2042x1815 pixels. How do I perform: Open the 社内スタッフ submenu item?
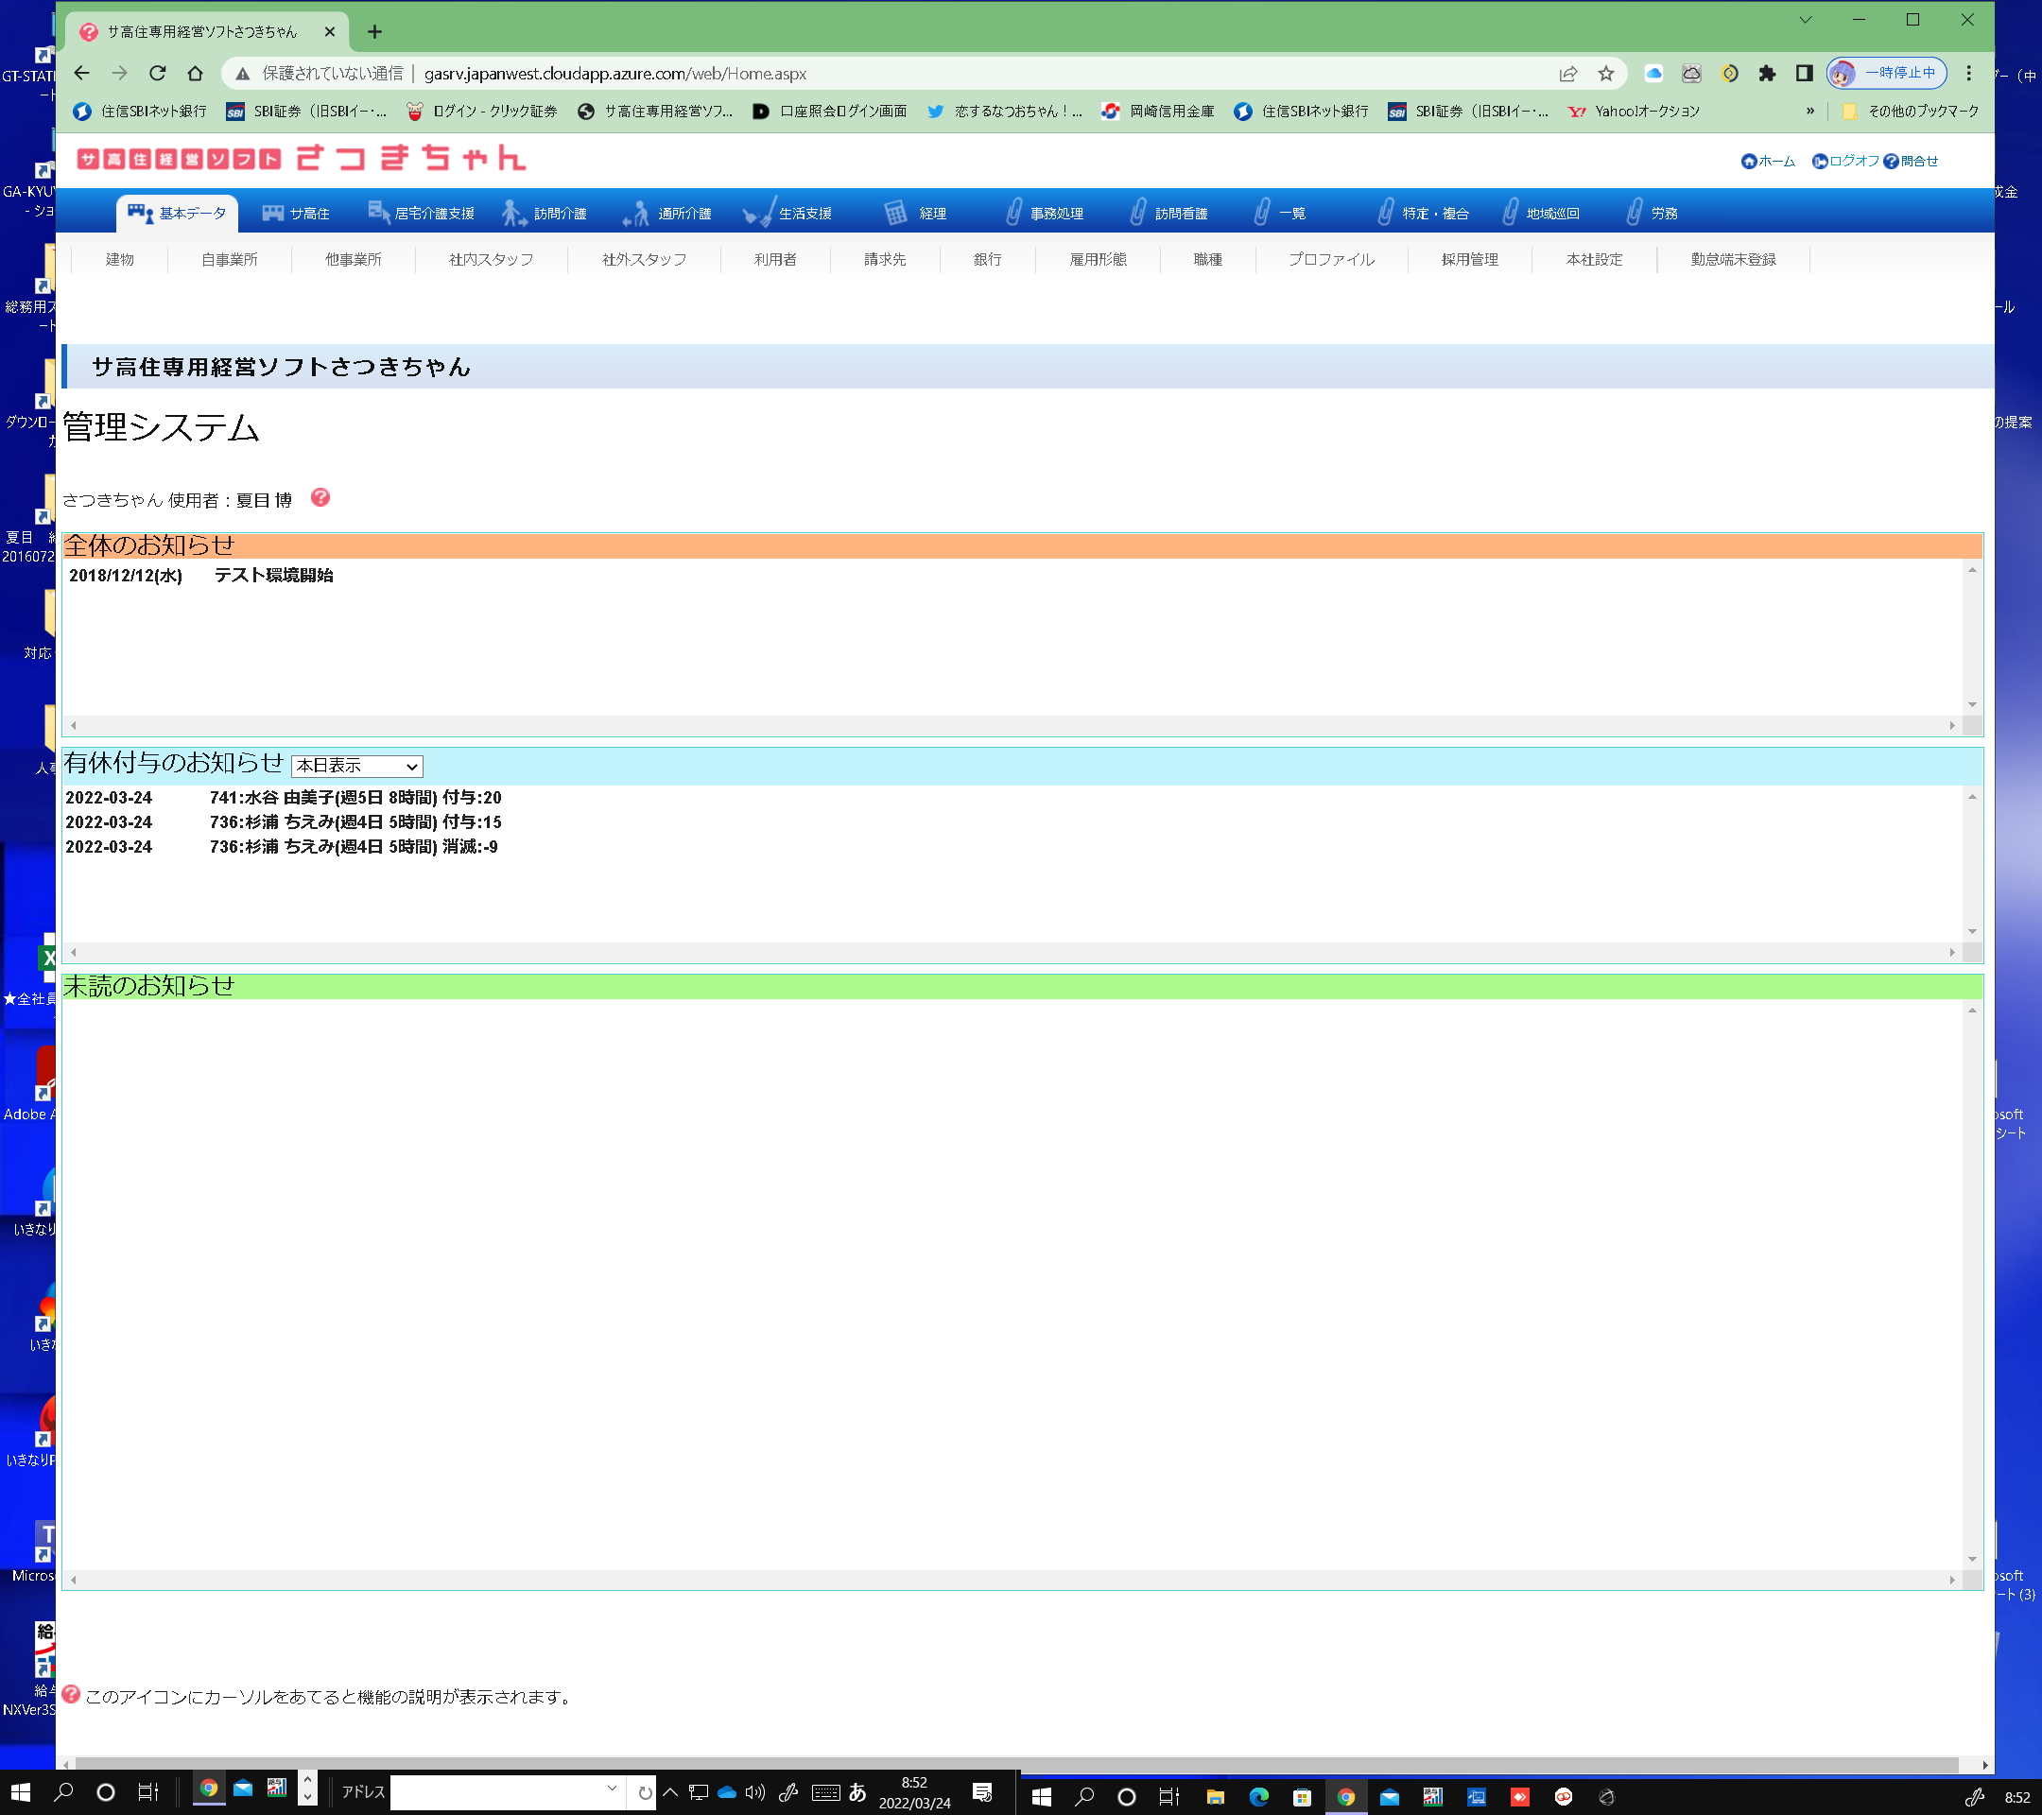coord(491,259)
